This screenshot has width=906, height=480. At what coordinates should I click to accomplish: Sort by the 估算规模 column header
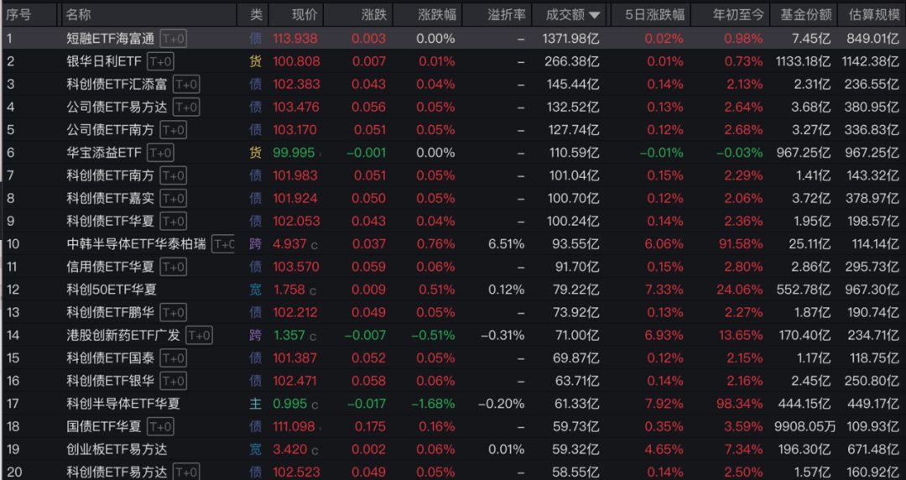873,15
